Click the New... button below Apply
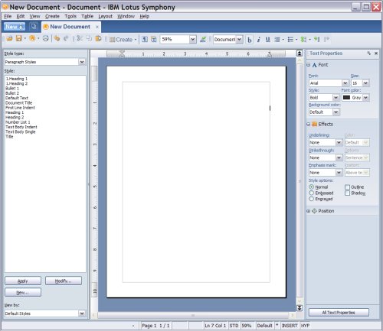This screenshot has width=383, height=331. coord(23,292)
